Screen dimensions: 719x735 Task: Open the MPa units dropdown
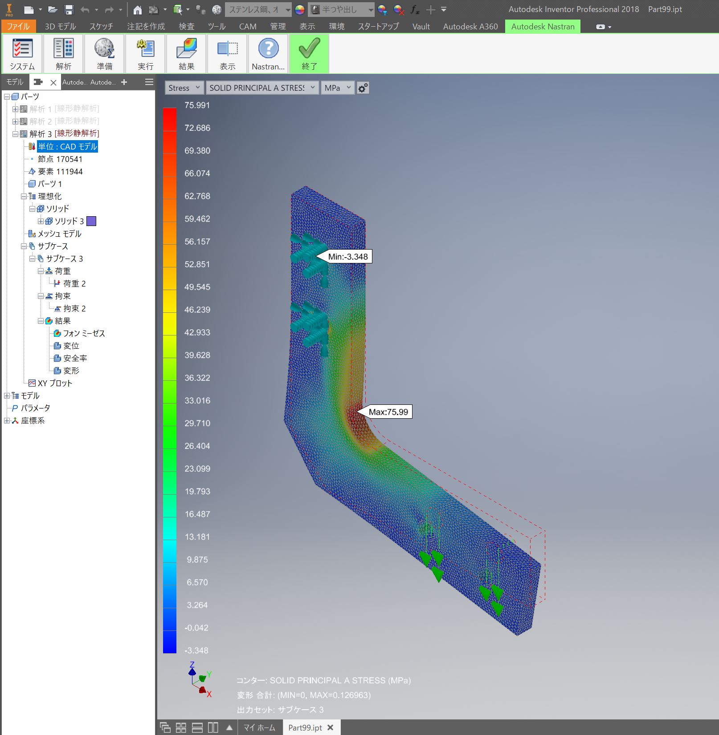[337, 88]
